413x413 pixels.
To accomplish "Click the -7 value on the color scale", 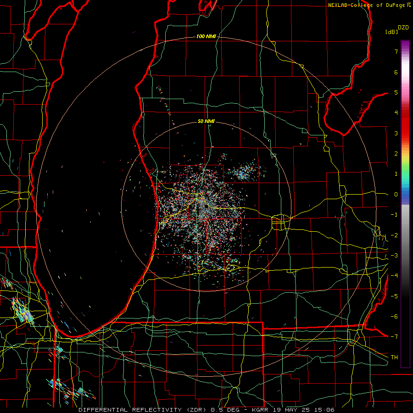I will point(394,337).
